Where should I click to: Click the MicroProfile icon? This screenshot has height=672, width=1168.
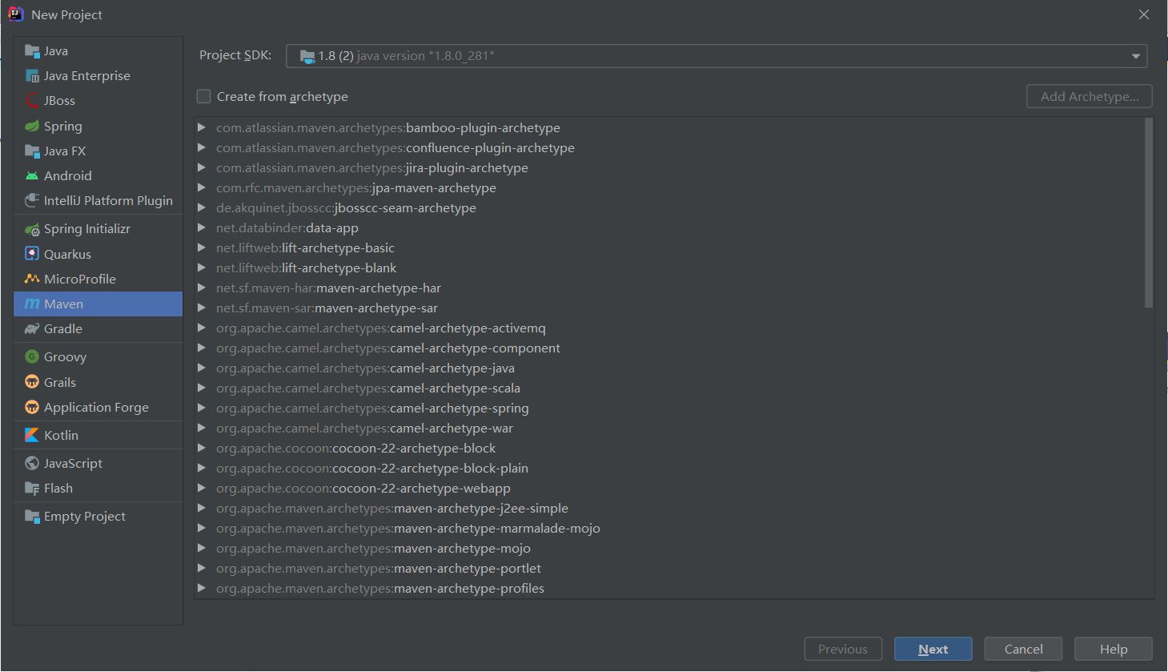click(x=32, y=279)
